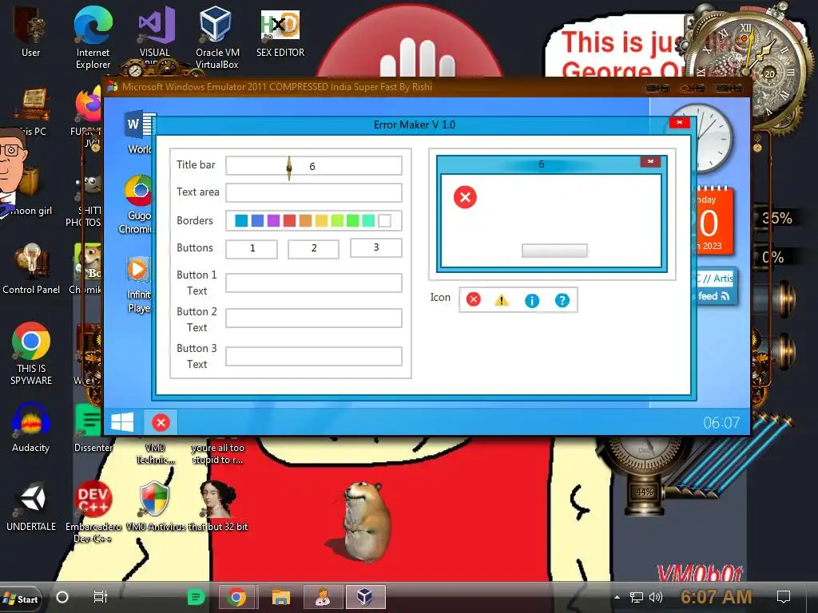
Task: Close the Error Maker V 1.0 window
Action: (679, 122)
